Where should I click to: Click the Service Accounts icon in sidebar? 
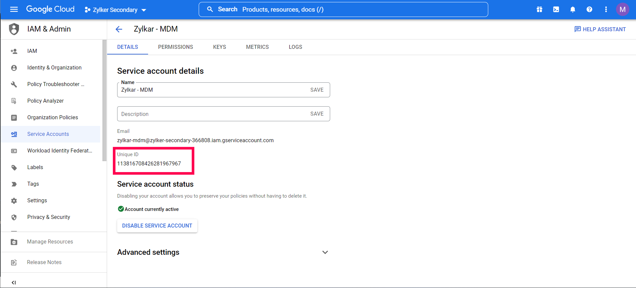[x=14, y=134]
